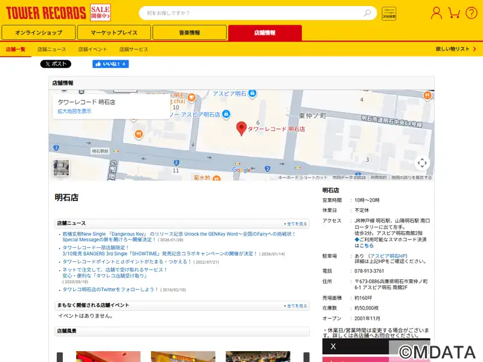This screenshot has width=483, height=362.
Task: Open the map camera controls button
Action: coord(422,163)
